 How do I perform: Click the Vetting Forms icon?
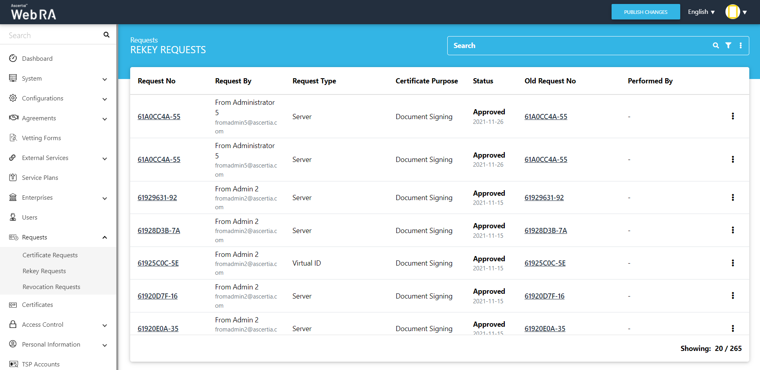13,138
